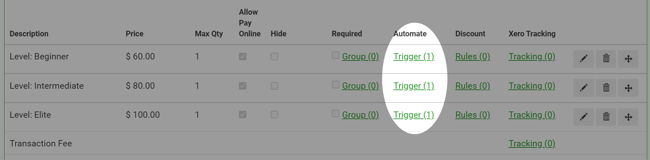Click the move handle for Level: Beginner
The height and width of the screenshot is (160, 650).
(x=628, y=58)
